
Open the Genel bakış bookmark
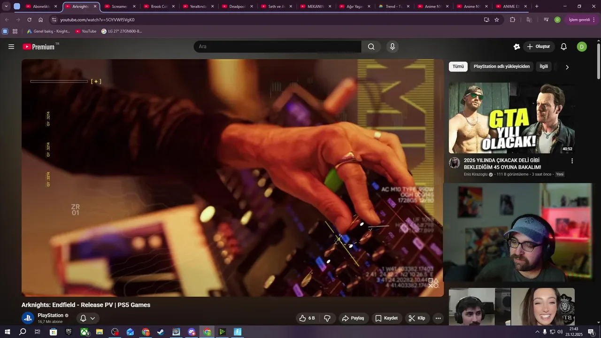tap(48, 31)
